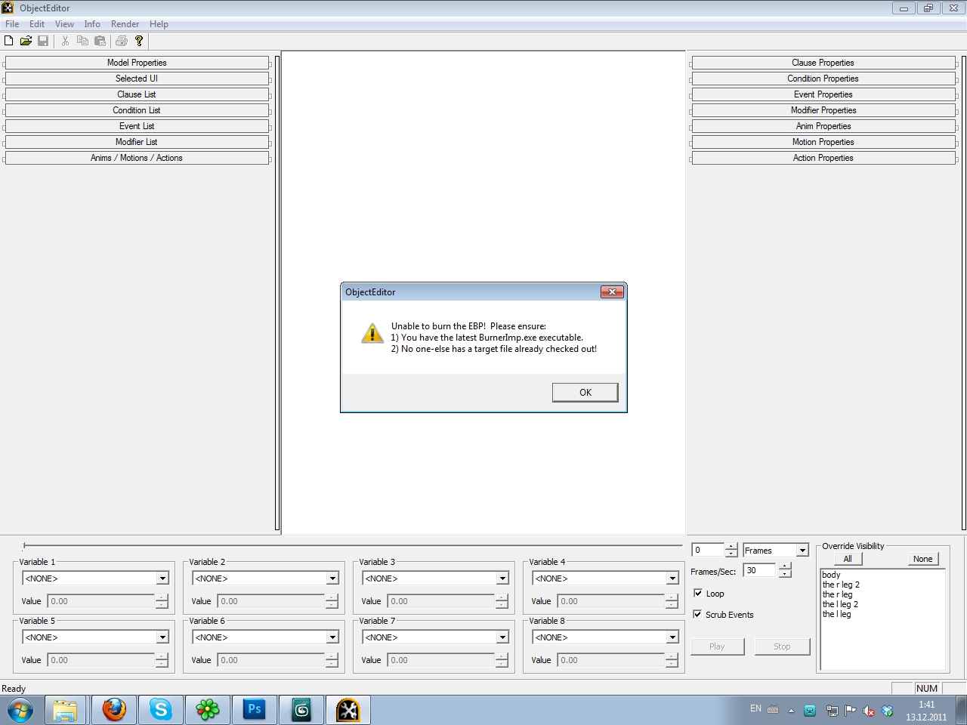Click the animation timeline slider track
Screen dimensions: 967x725
353,545
